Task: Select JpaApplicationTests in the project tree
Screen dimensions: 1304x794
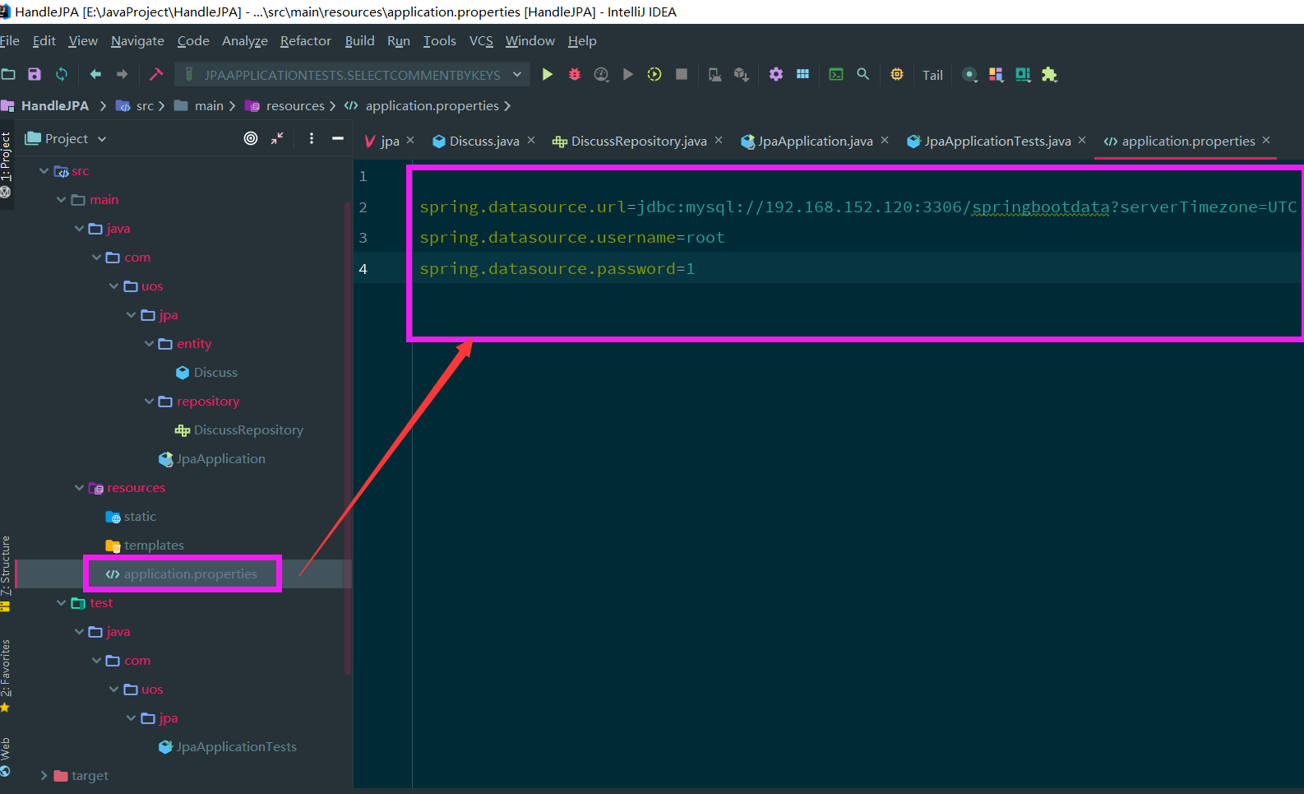Action: (236, 747)
